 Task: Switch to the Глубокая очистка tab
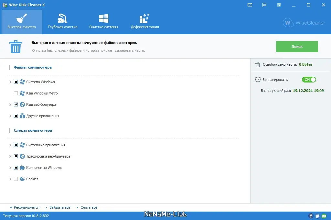click(x=62, y=22)
